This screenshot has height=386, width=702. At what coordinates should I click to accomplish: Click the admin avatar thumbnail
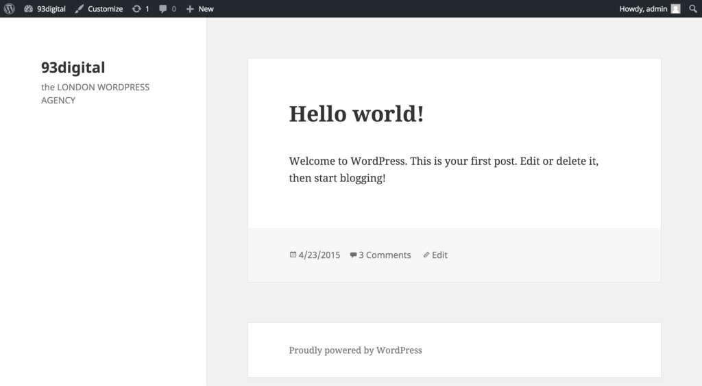[675, 9]
